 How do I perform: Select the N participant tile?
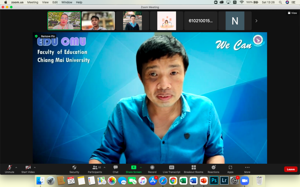(x=235, y=21)
